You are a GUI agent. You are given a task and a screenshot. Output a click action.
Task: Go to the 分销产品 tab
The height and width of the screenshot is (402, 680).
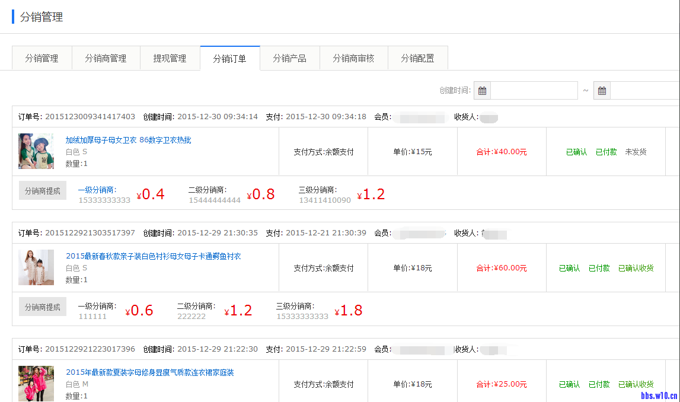pyautogui.click(x=289, y=58)
